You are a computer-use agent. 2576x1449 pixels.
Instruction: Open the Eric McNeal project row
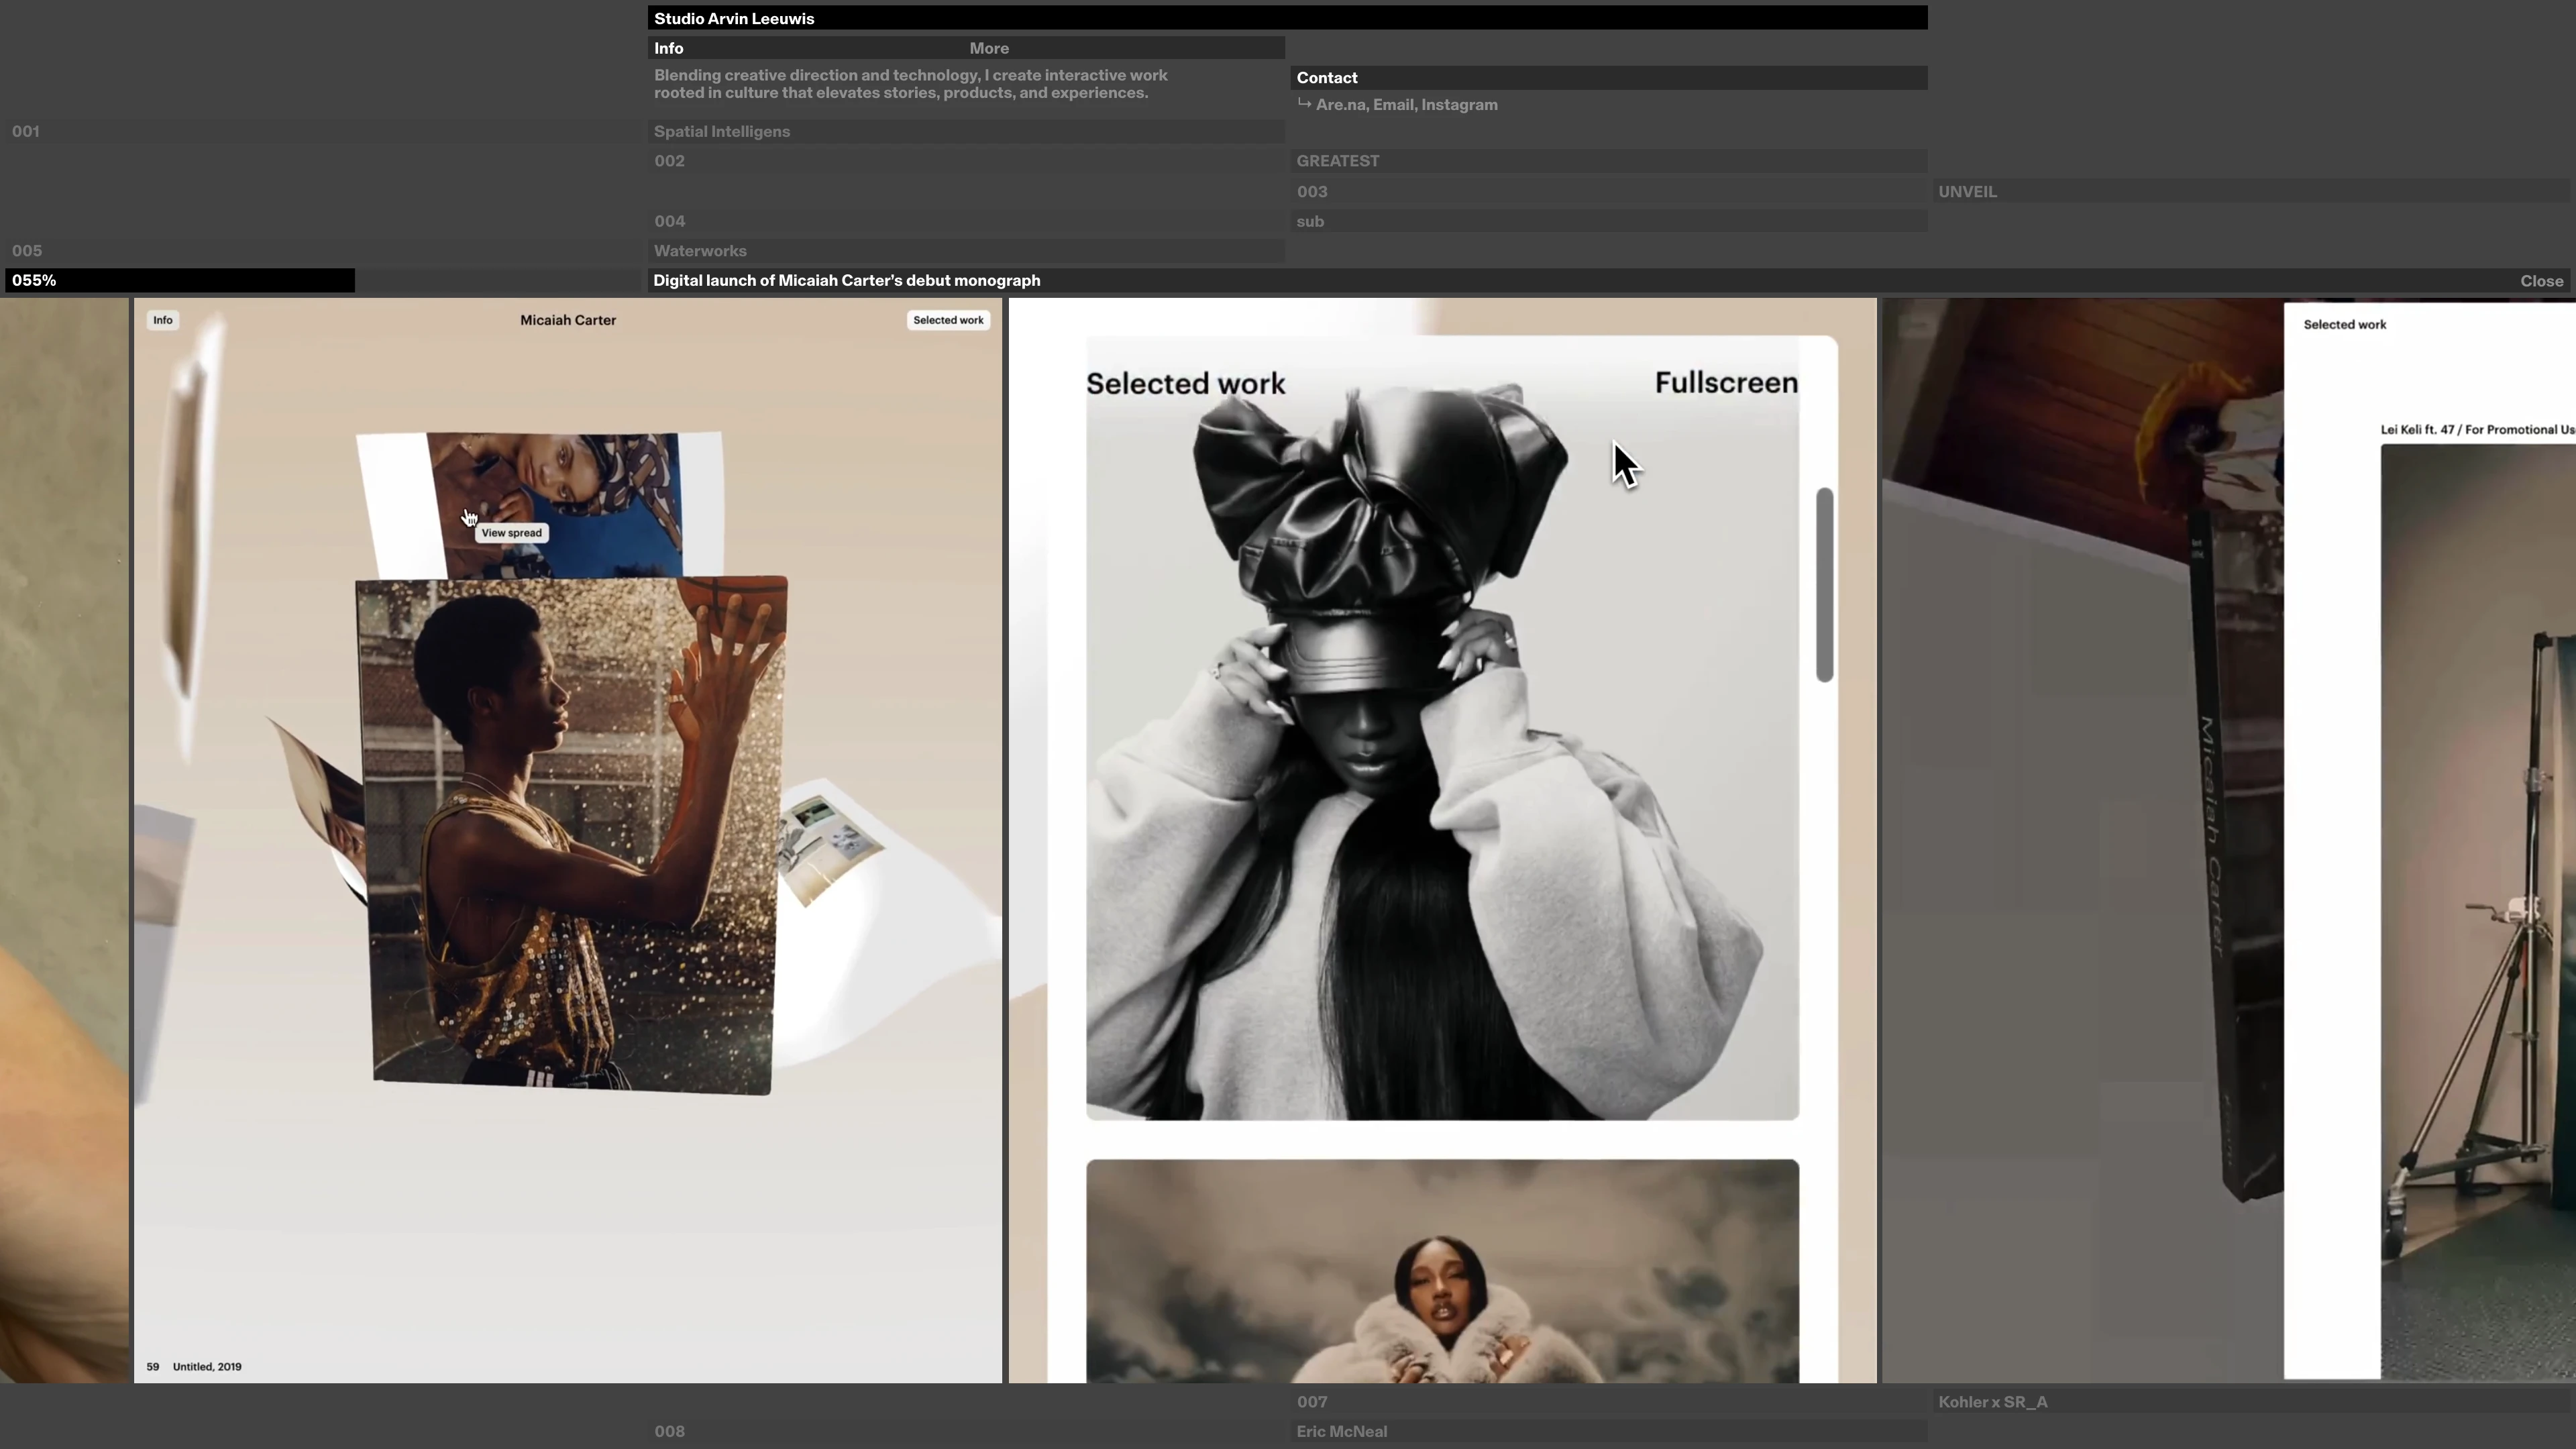1340,1432
